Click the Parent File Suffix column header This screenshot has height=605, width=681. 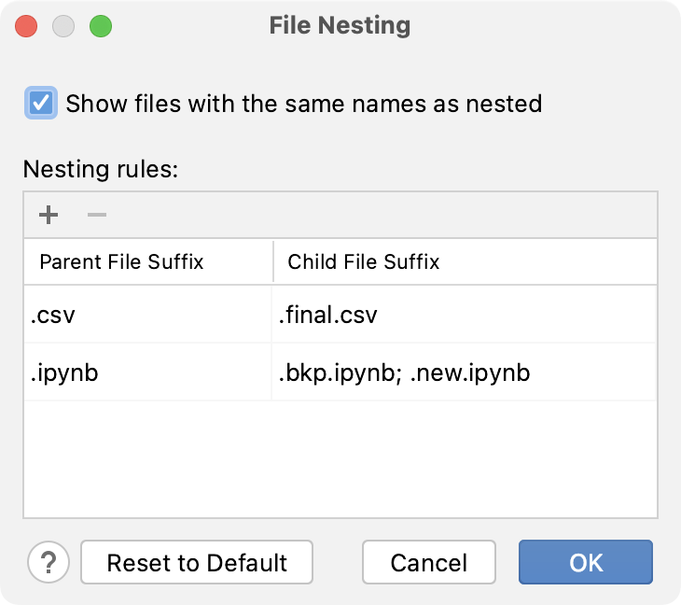121,262
